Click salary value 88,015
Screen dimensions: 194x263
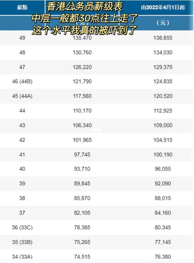pyautogui.click(x=163, y=198)
